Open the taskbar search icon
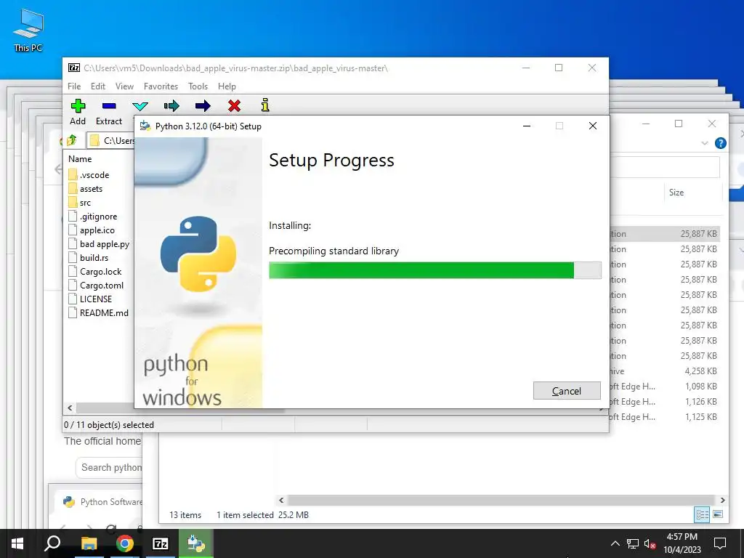Image resolution: width=744 pixels, height=558 pixels. pos(52,543)
